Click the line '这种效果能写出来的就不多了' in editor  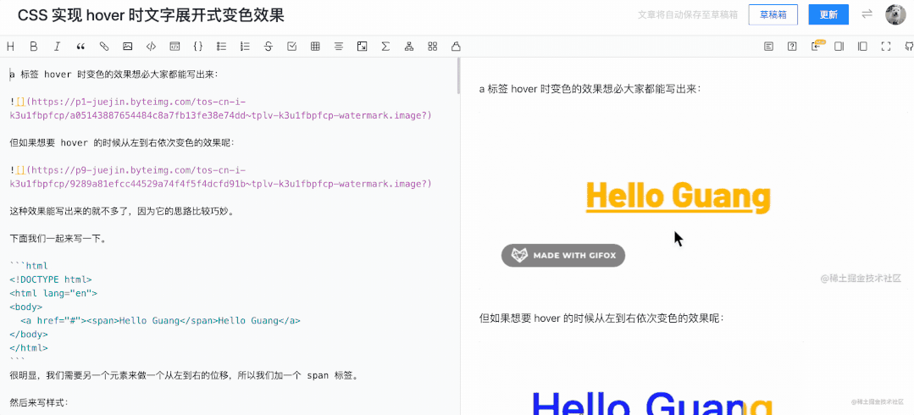point(125,211)
